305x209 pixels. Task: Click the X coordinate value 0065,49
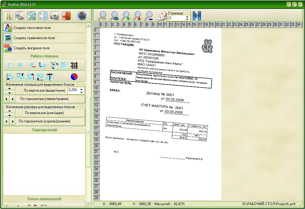[115, 204]
